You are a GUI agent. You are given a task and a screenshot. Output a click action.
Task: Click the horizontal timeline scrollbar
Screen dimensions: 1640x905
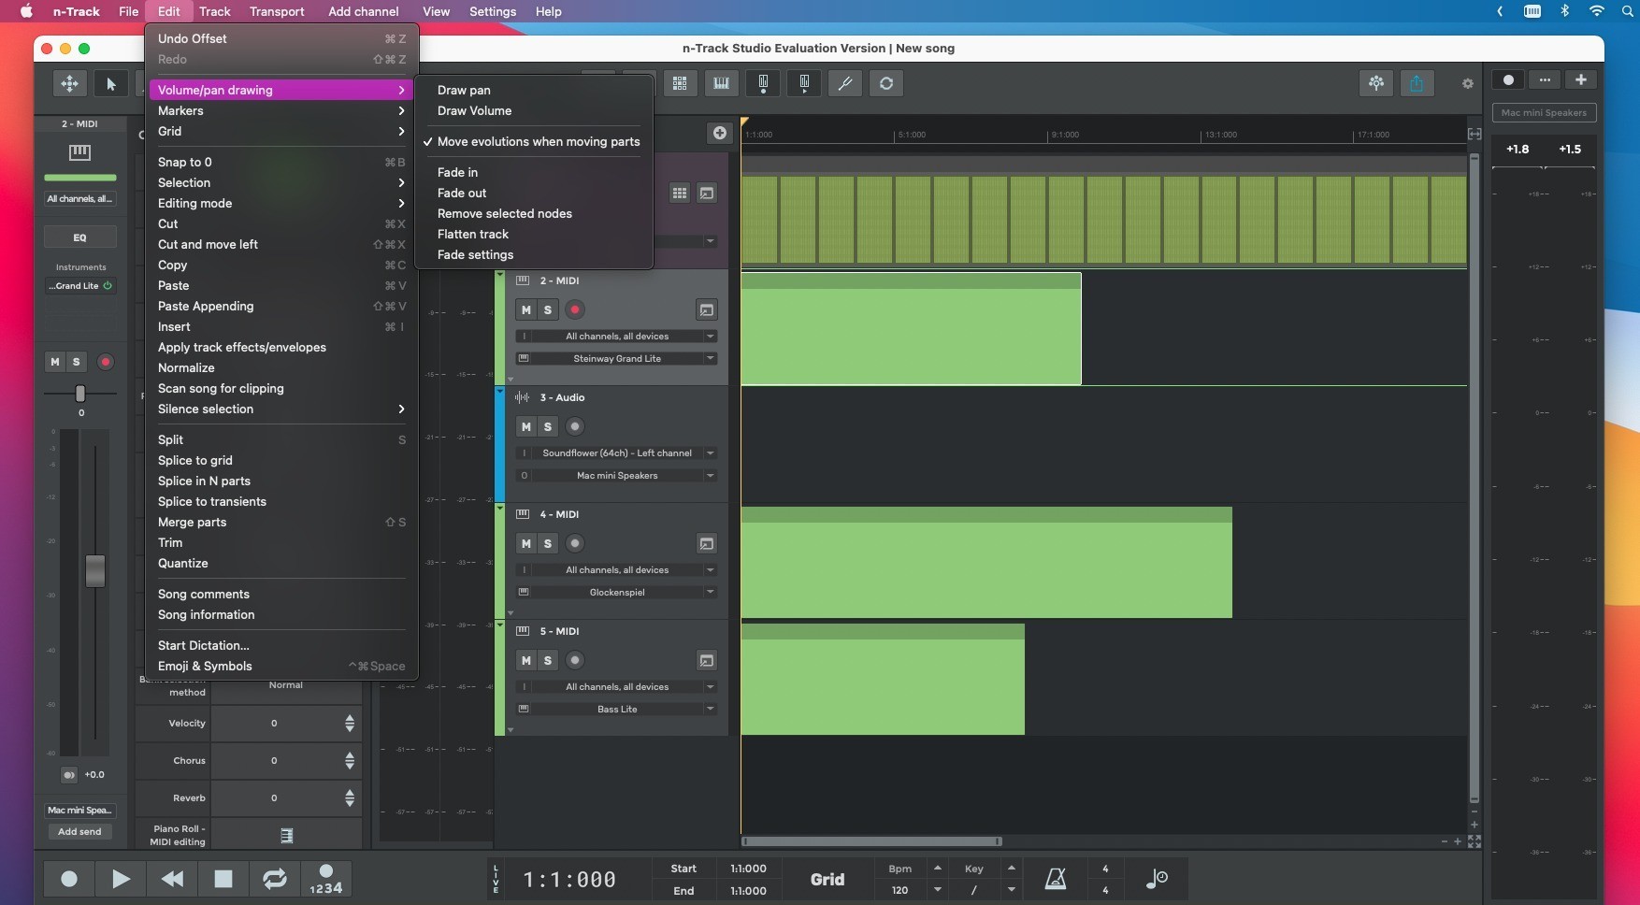(x=871, y=841)
